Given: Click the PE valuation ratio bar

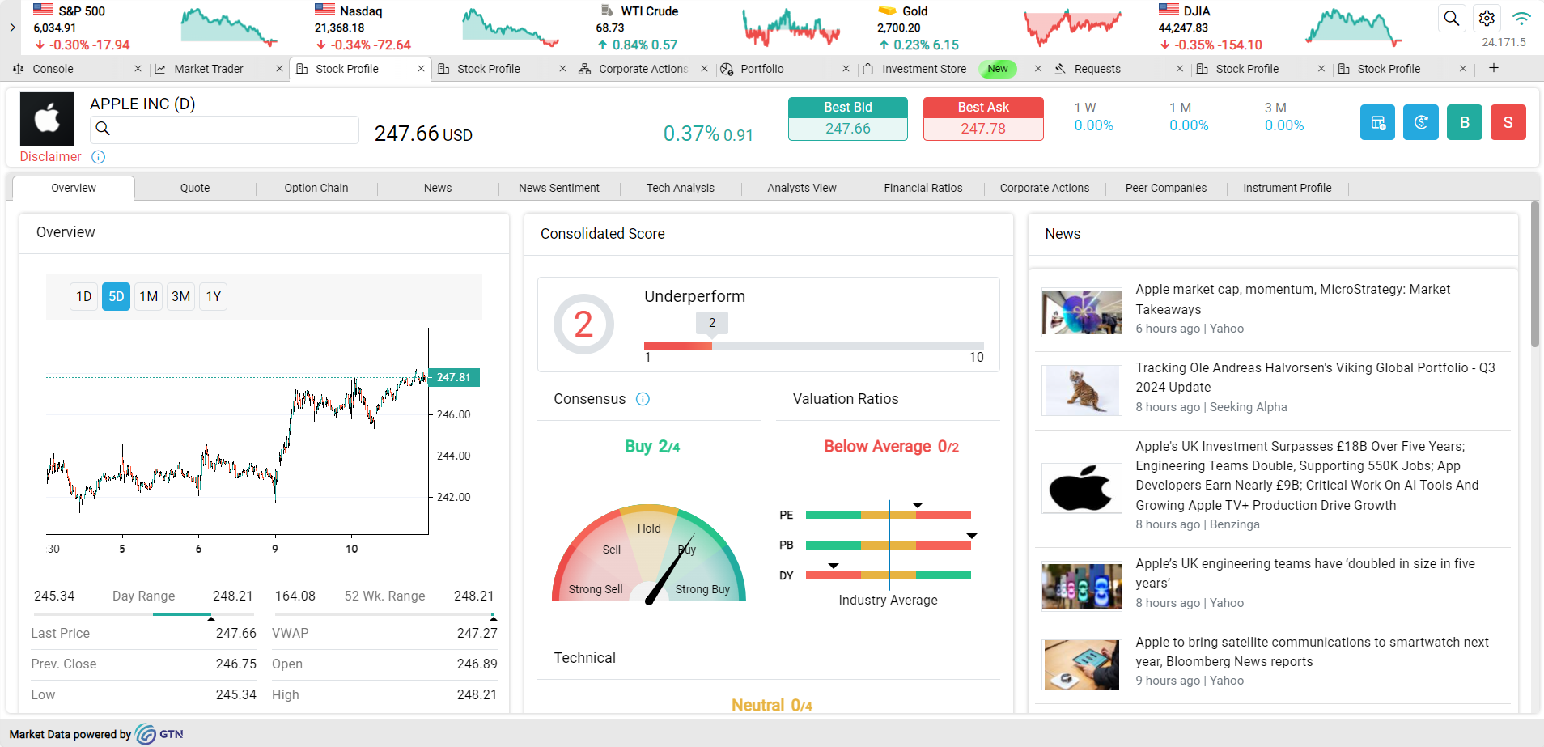Looking at the screenshot, I should click(889, 515).
